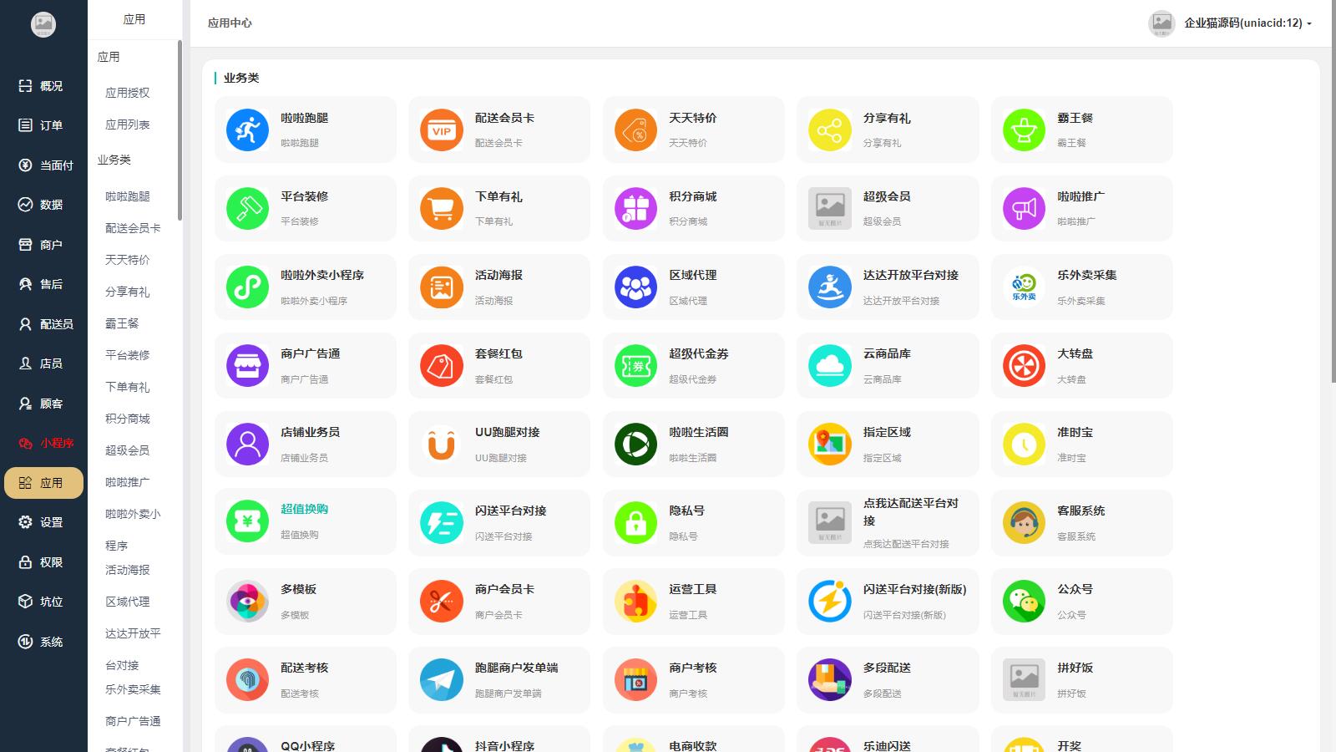Image resolution: width=1336 pixels, height=752 pixels.
Task: Click the 分享有礼 share icon
Action: tap(829, 130)
